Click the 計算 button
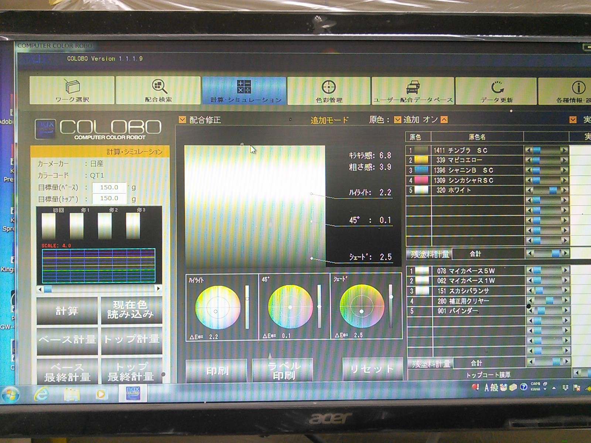Viewport: 591px width, 443px height. pos(67,311)
